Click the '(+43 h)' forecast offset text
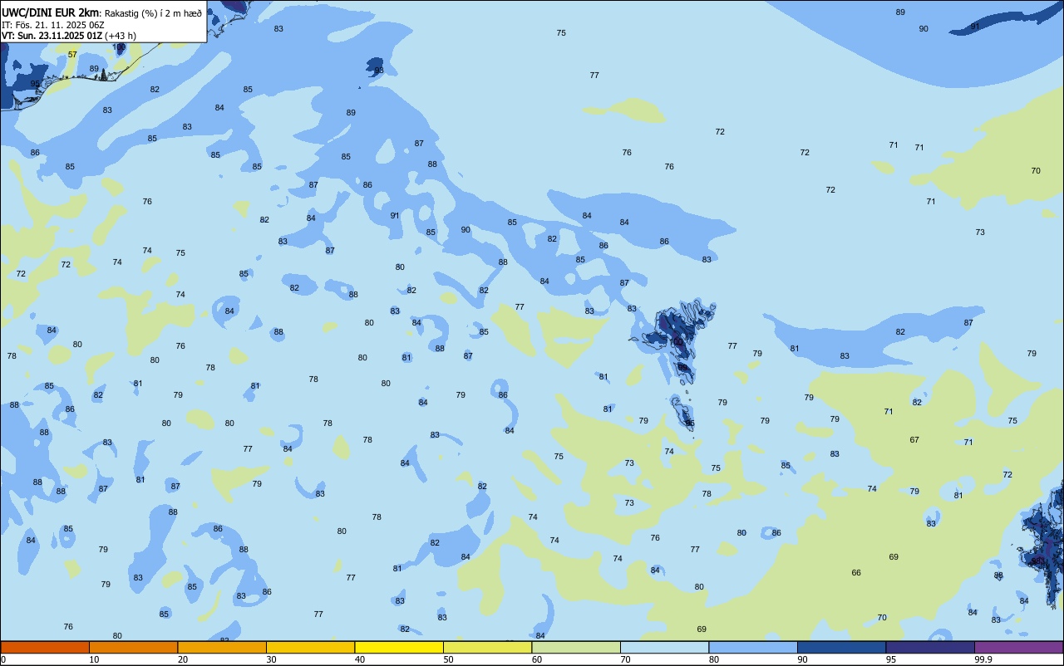 coord(121,36)
